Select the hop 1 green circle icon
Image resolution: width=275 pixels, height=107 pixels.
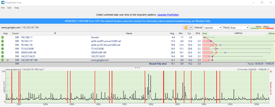pos(2,37)
